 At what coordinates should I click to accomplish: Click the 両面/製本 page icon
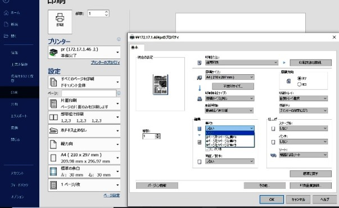200,162
